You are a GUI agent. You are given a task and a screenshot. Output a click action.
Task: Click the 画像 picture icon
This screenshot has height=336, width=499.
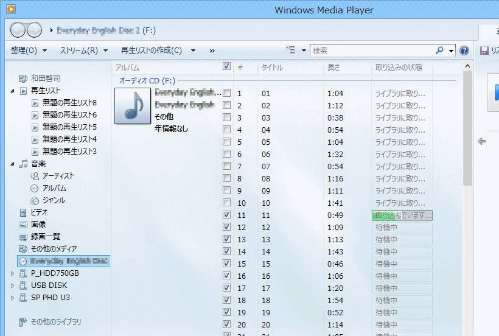[x=23, y=225]
